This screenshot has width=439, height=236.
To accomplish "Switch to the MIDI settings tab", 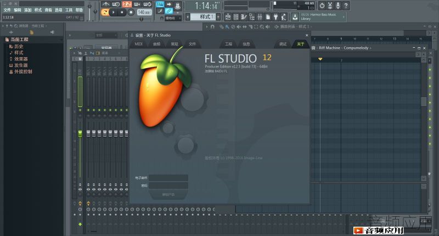I will tap(139, 44).
